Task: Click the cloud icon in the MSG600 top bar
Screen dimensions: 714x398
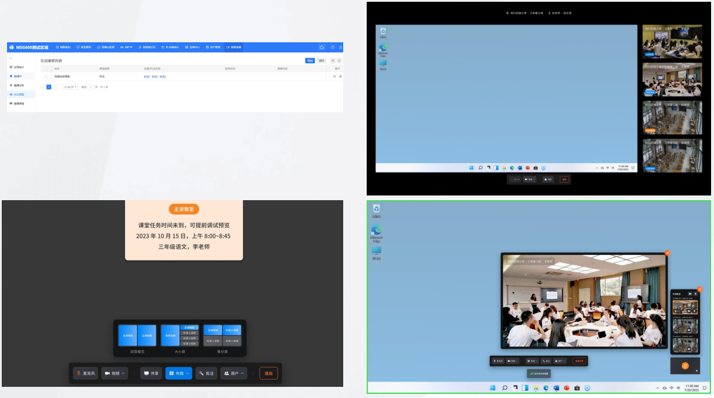Action: pyautogui.click(x=322, y=47)
